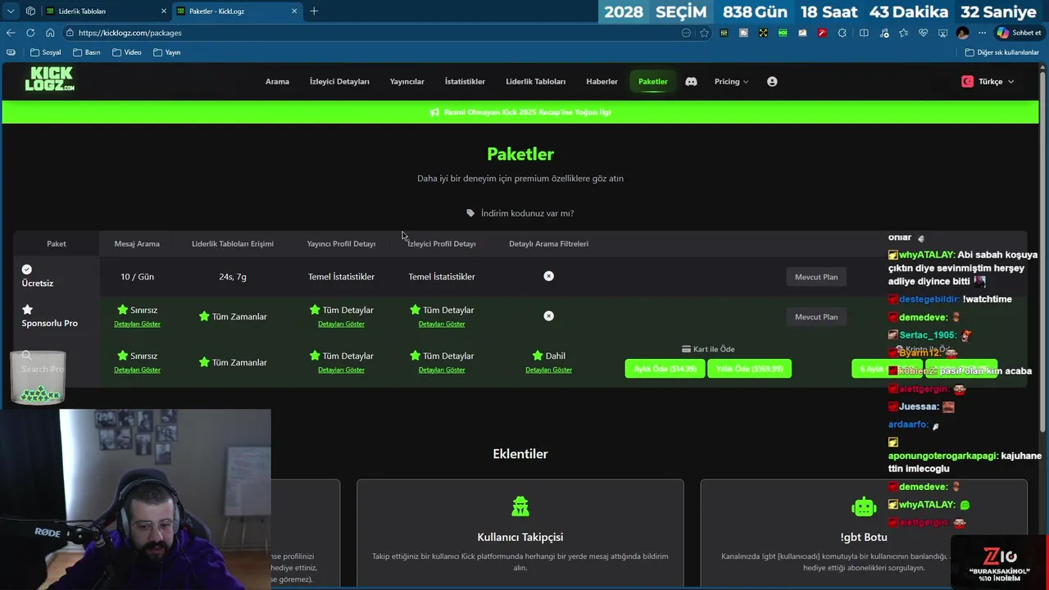Click the 10 / Gün cell
Viewport: 1049px width, 590px height.
tap(137, 277)
